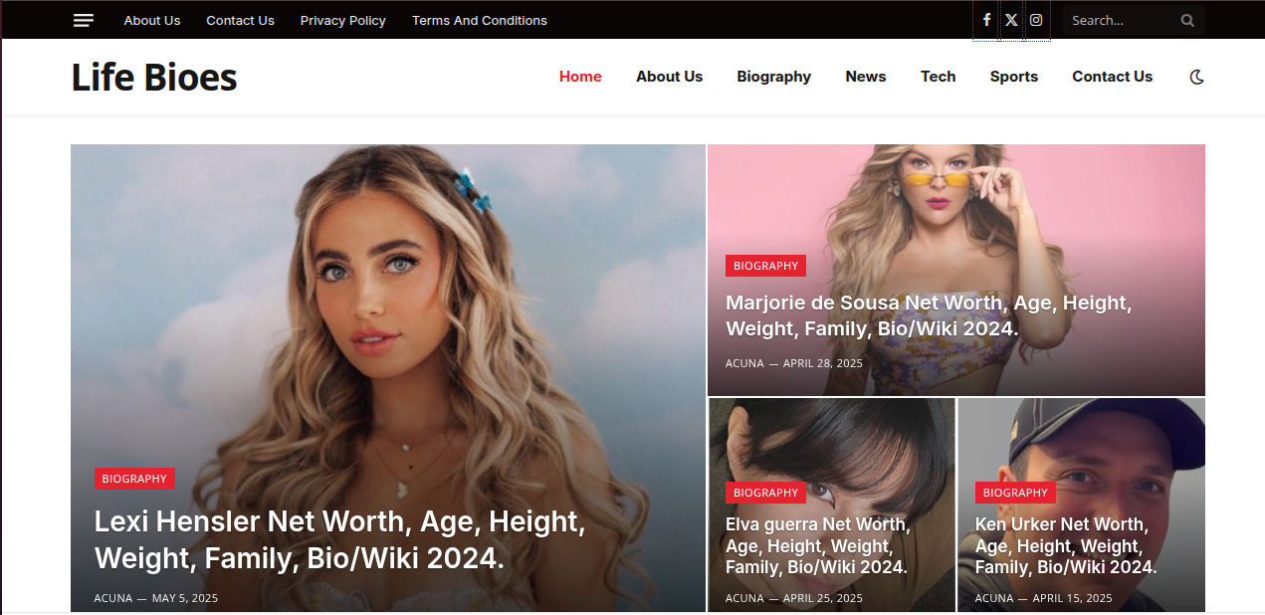Click author ACUNA on Ken Urker post
The image size is (1265, 615).
pos(994,598)
